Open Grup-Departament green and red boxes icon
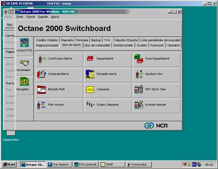218x169 pixels. point(139,59)
